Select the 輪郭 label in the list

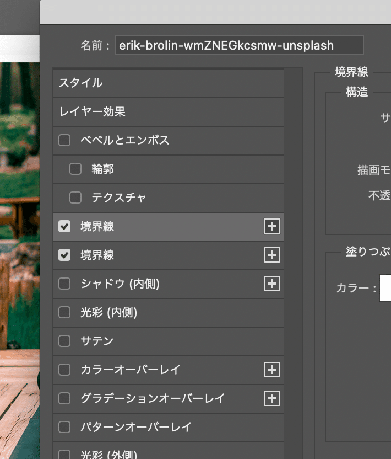102,169
